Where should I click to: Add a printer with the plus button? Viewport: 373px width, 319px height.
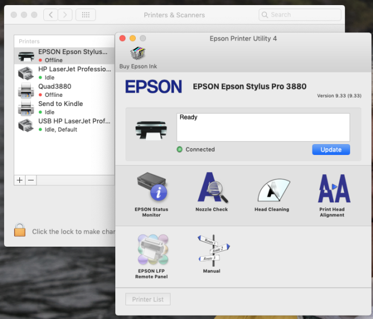(20, 180)
